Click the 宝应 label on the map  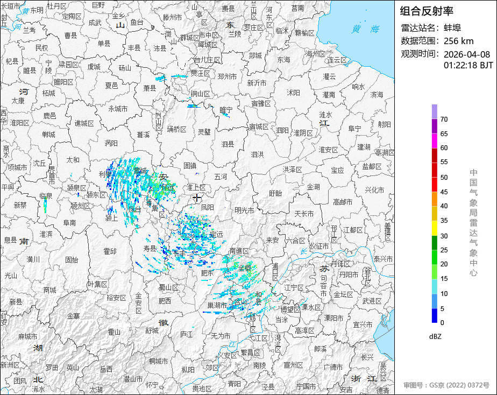pos(337,171)
